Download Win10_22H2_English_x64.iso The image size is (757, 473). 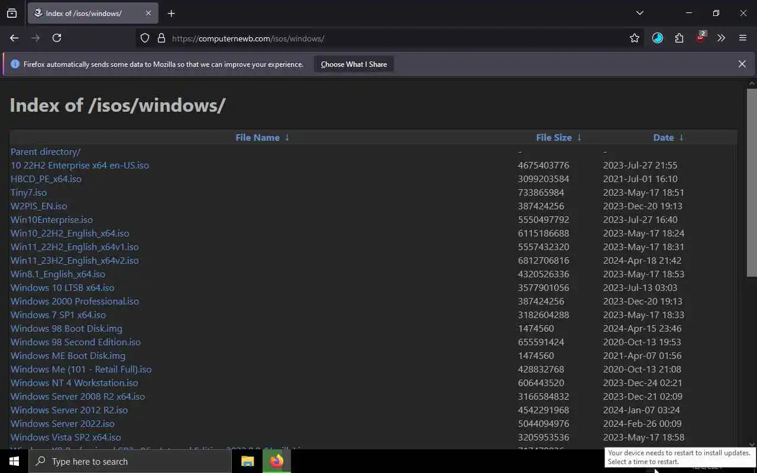[70, 234]
